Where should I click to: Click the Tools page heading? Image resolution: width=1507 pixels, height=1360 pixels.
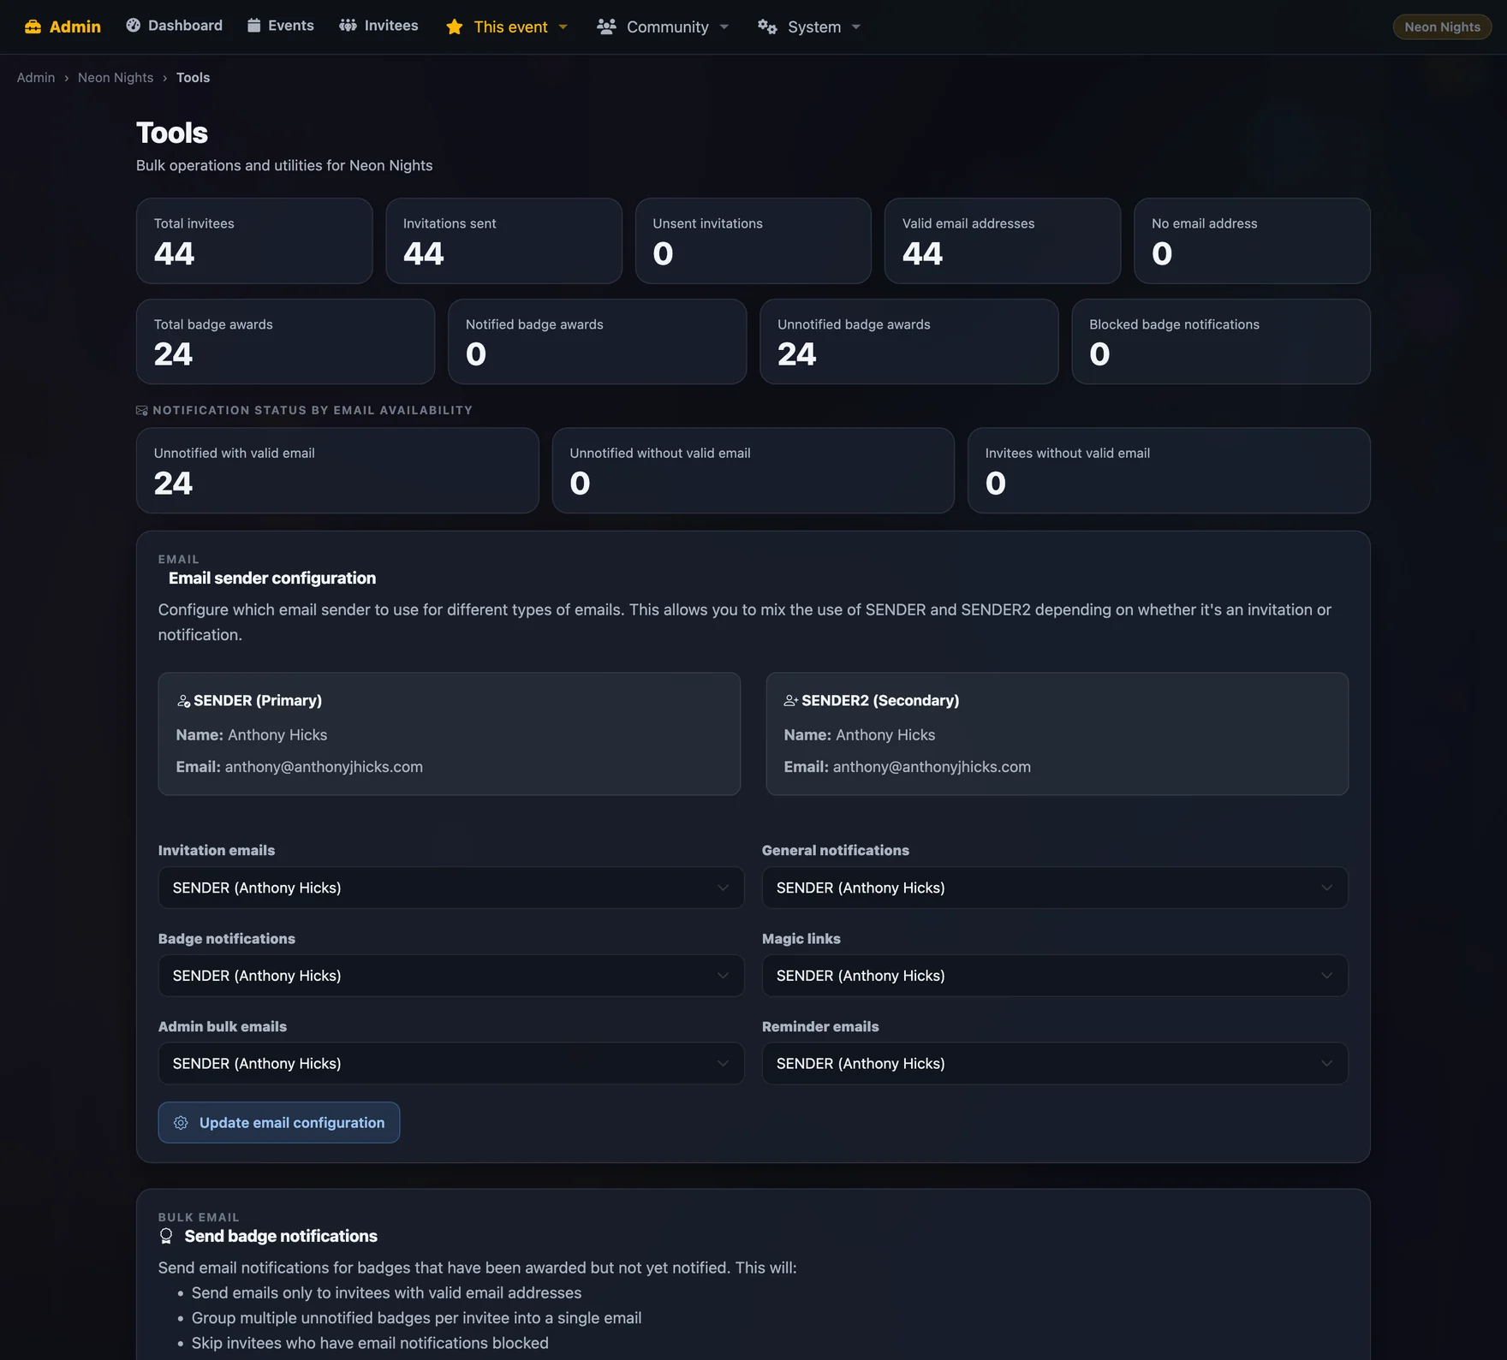pos(172,133)
